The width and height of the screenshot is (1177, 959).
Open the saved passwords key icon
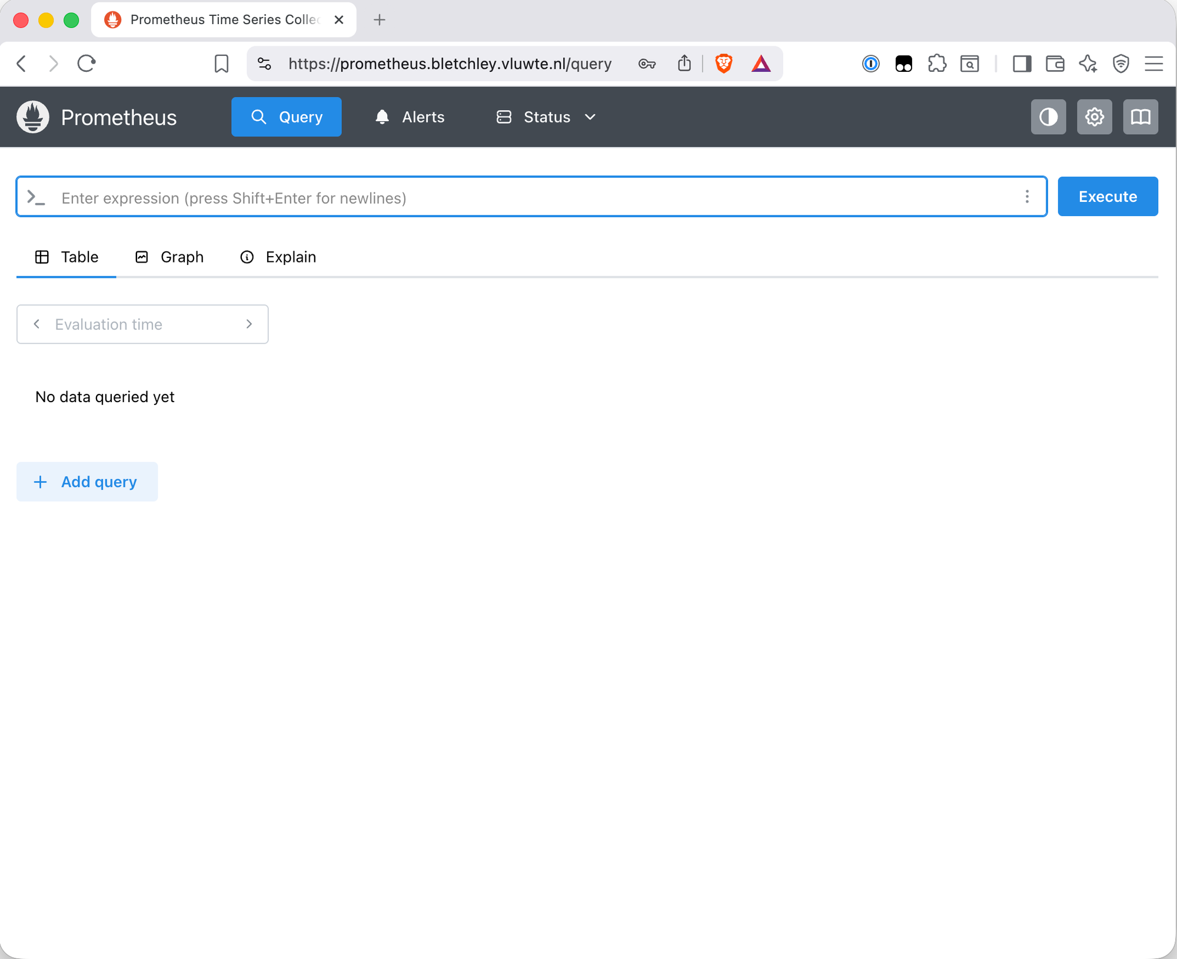point(647,63)
